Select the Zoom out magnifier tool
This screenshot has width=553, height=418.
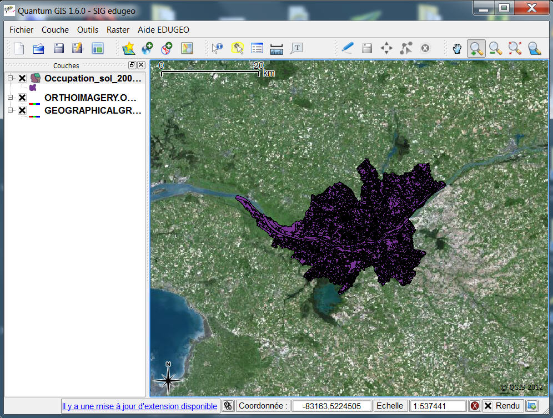point(496,48)
